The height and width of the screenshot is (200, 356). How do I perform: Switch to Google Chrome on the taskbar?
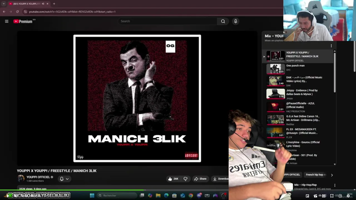point(191,196)
